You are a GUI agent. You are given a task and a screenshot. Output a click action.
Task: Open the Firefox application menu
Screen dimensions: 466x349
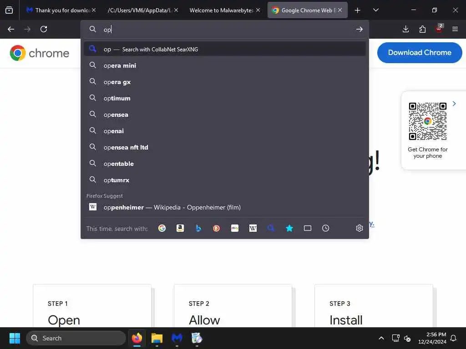[455, 29]
